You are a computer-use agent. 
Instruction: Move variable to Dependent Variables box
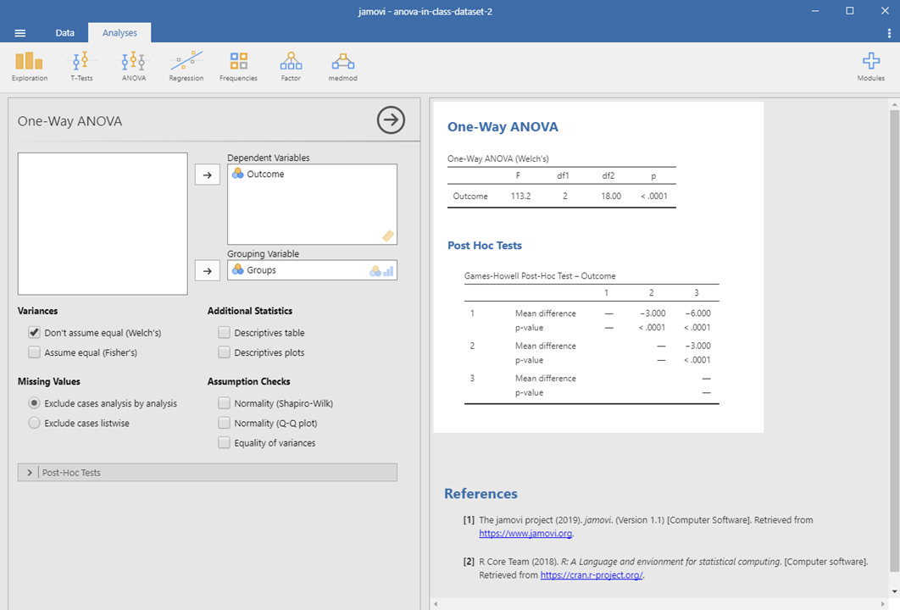coord(208,175)
